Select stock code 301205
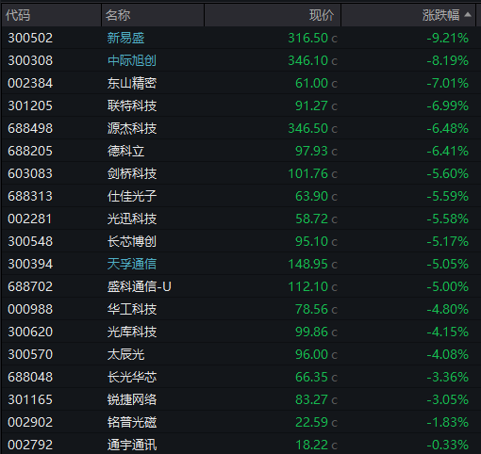This screenshot has height=454, width=481. click(30, 105)
